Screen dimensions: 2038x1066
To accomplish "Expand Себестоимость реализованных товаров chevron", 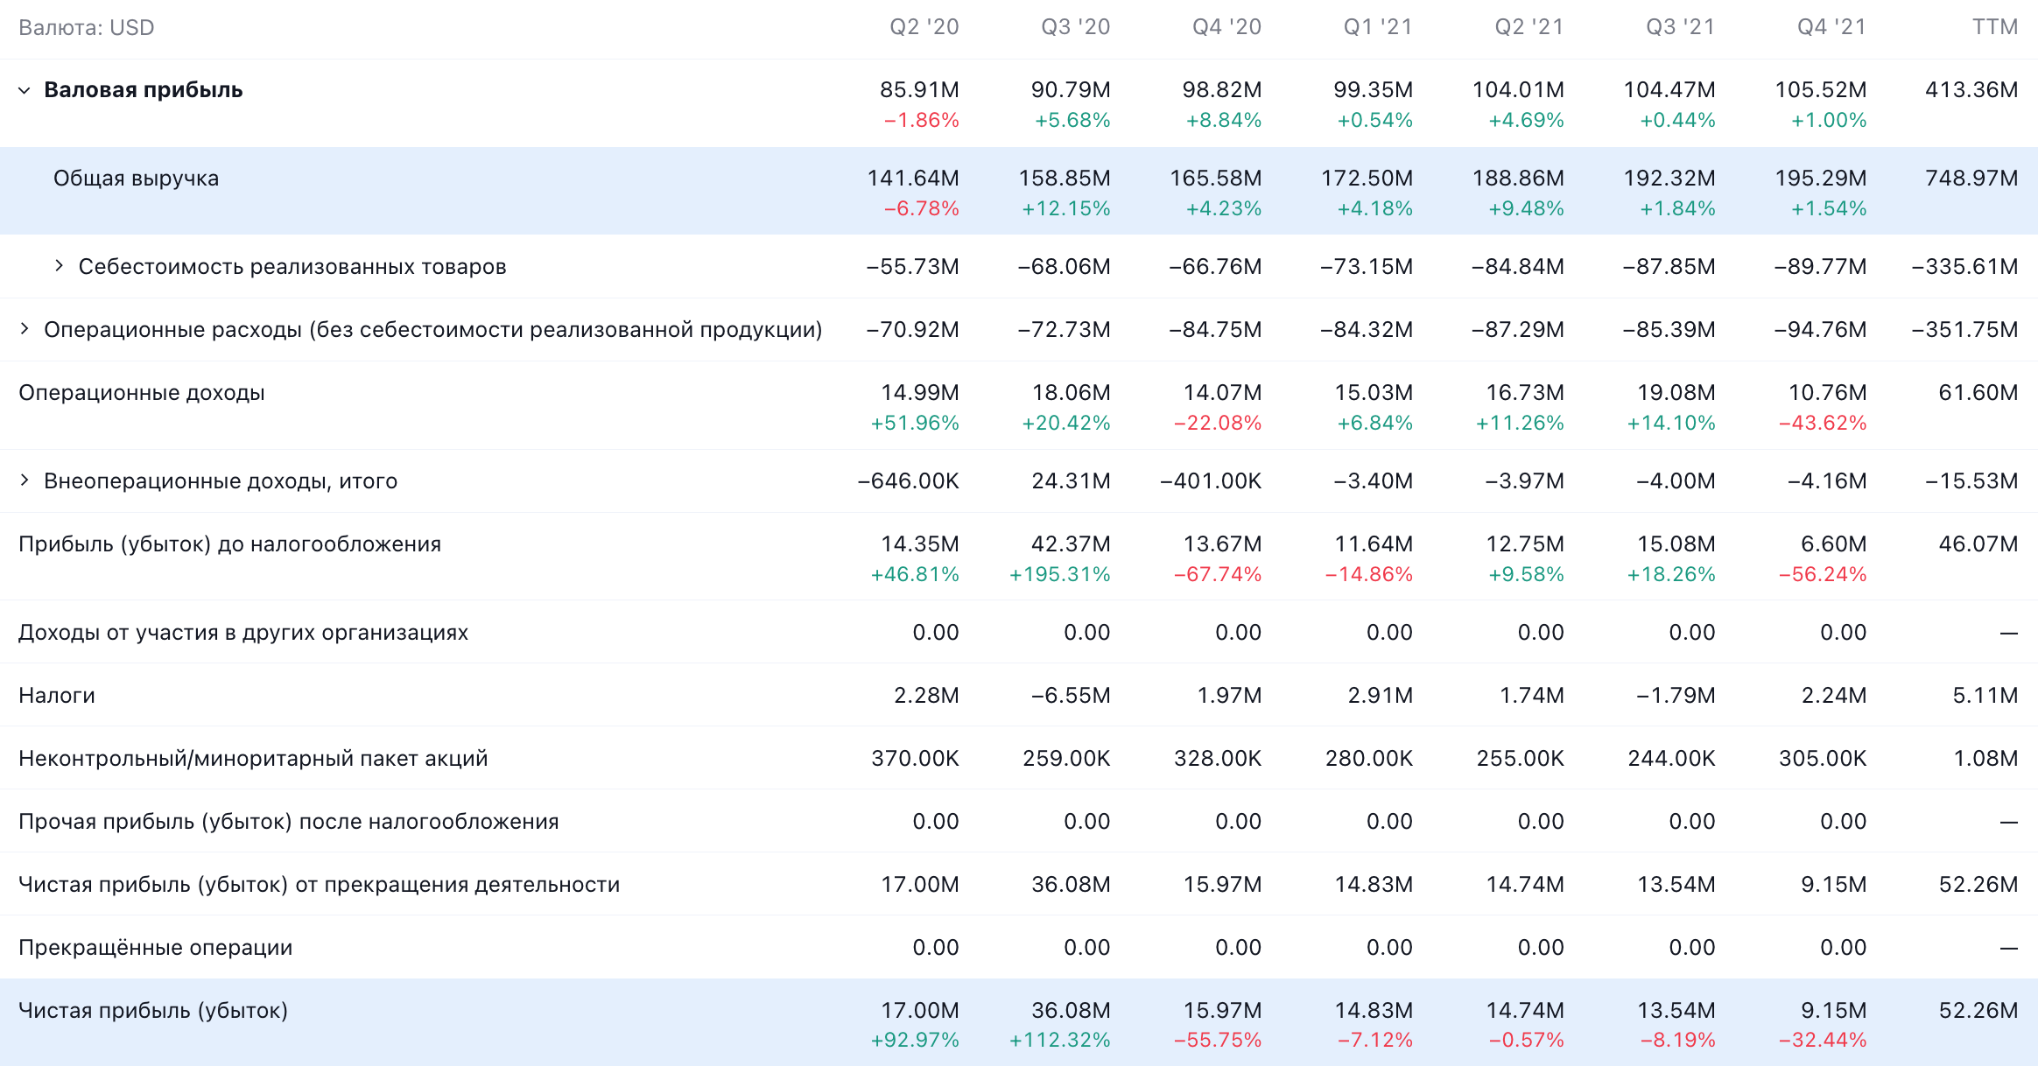I will pos(59,266).
